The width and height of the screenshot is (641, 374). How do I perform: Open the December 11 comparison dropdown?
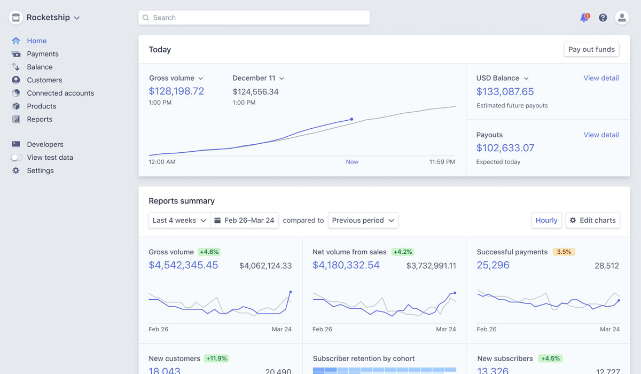pyautogui.click(x=259, y=78)
